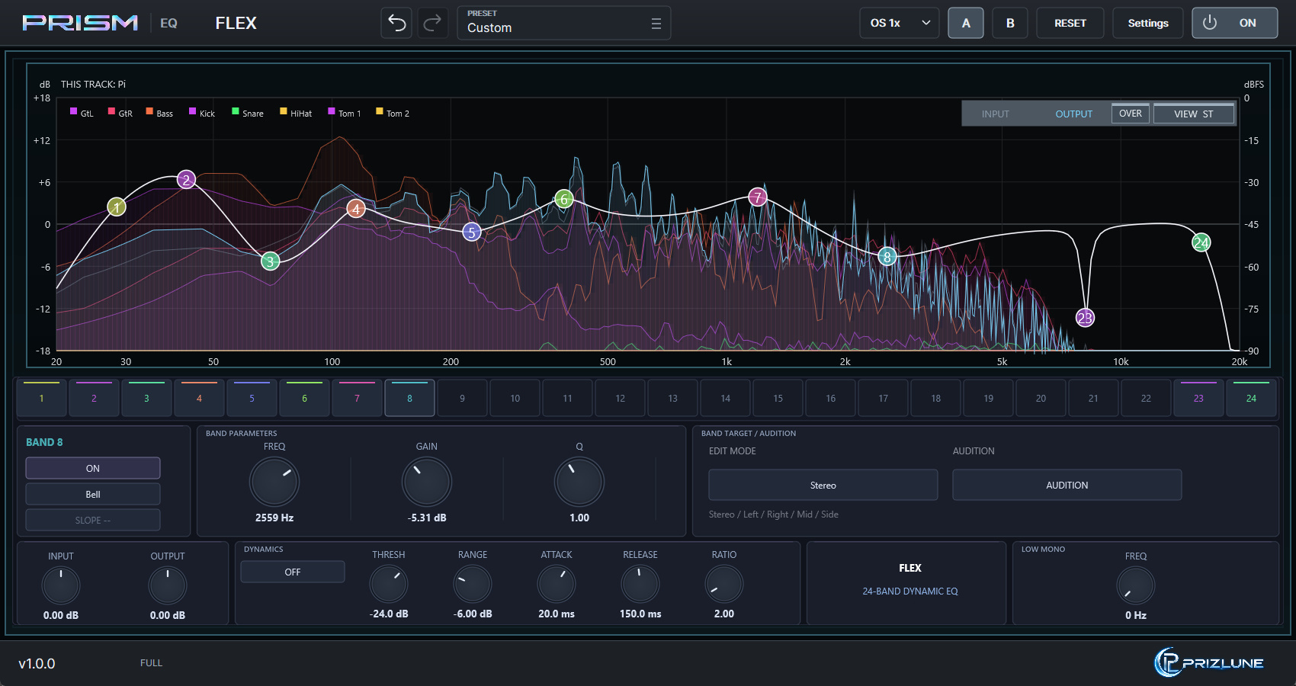Open the Custom preset selector
1296x686 pixels.
point(564,23)
